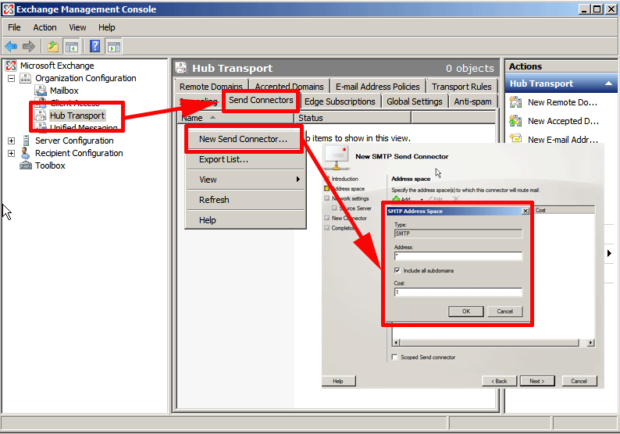This screenshot has height=434, width=620.
Task: Choose New Send Connector from context menu
Action: pos(244,139)
